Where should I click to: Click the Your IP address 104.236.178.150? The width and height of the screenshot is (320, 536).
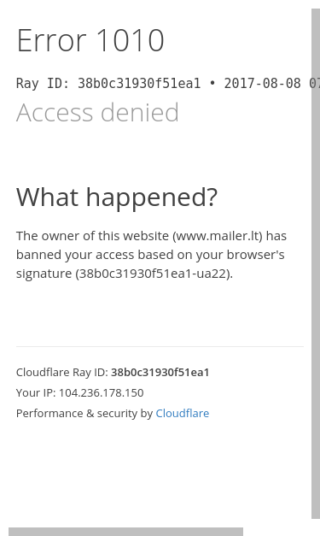coord(101,392)
